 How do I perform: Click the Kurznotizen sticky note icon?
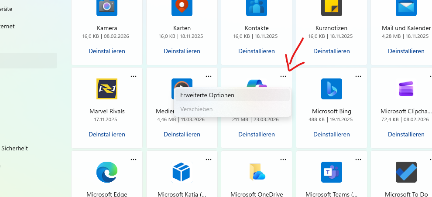[x=332, y=7]
